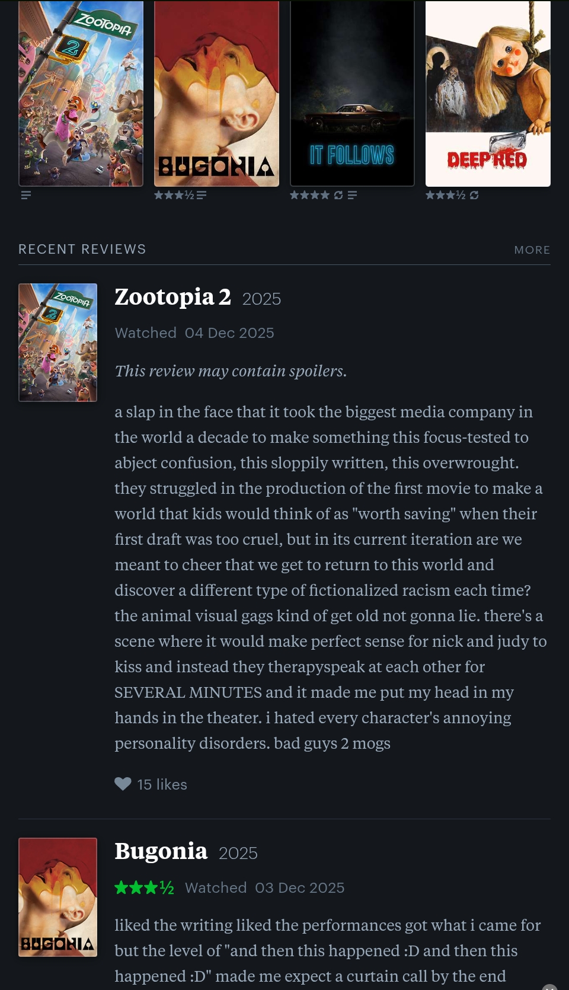This screenshot has height=990, width=569.
Task: Open review icon under Bugonia poster
Action: click(x=202, y=195)
